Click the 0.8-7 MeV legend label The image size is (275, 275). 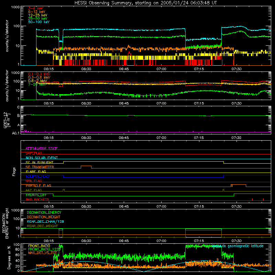click(x=37, y=81)
